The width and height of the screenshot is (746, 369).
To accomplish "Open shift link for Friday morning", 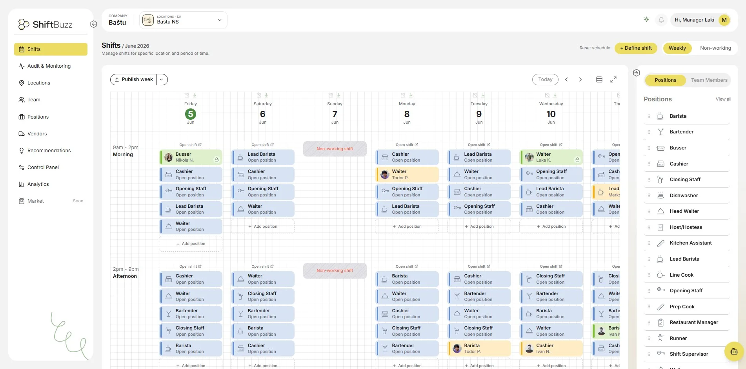I will [191, 145].
